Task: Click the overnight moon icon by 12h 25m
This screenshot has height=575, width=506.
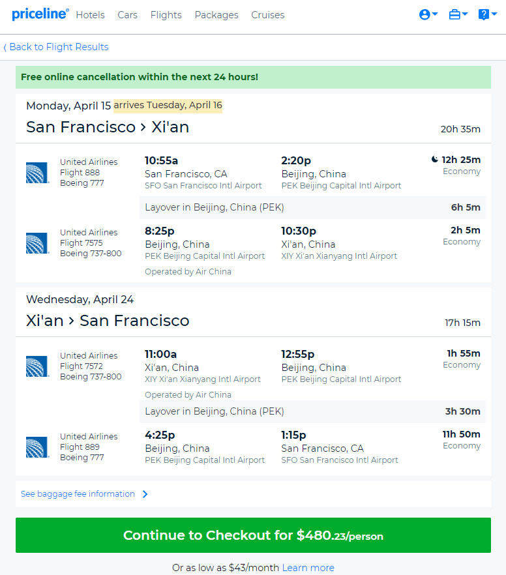Action: (434, 159)
